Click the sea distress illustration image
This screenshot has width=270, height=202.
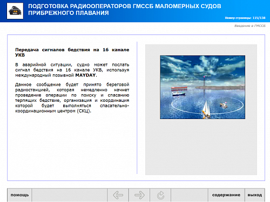202,87
